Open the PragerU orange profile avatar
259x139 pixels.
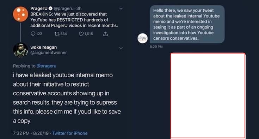point(20,14)
